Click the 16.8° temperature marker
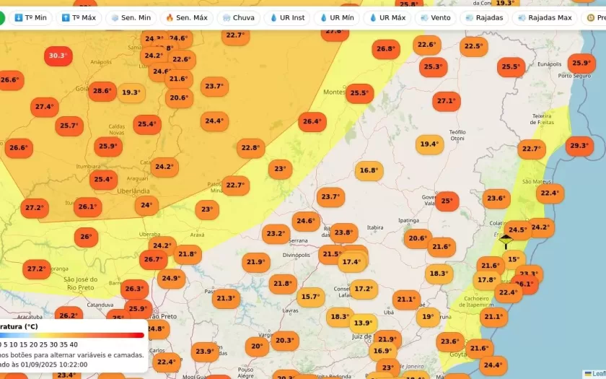The height and width of the screenshot is (379, 606). [x=369, y=171]
